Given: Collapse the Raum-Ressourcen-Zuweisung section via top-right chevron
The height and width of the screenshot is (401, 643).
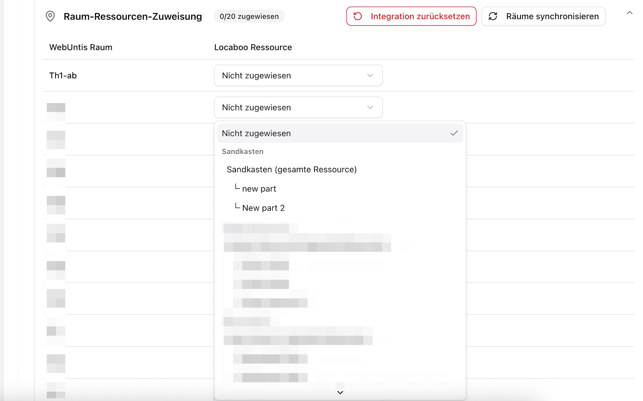Looking at the screenshot, I should point(629,13).
